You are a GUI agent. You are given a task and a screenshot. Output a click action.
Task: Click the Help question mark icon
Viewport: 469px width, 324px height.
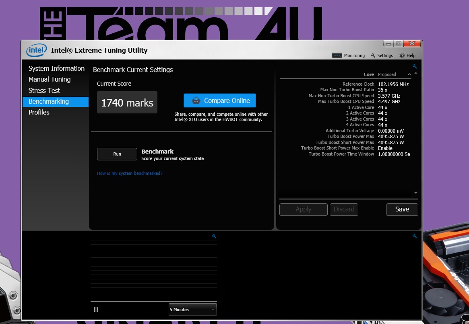pyautogui.click(x=402, y=55)
